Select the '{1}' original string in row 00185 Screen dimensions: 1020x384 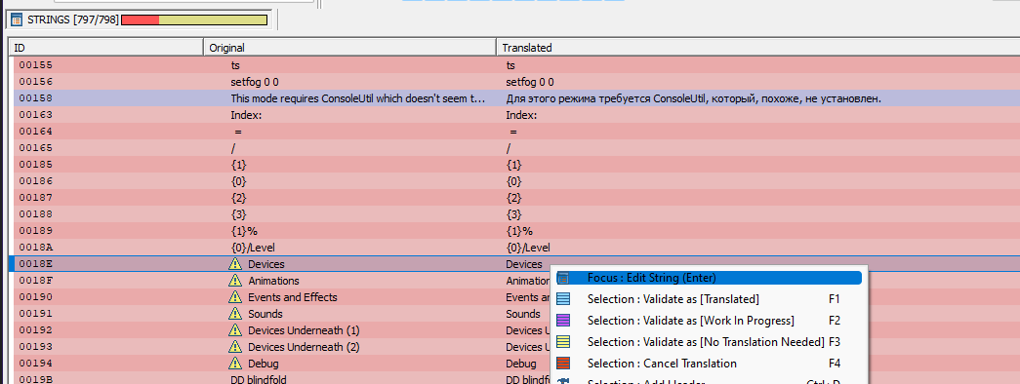tap(239, 165)
